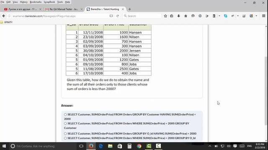Image resolution: width=268 pixels, height=150 pixels.
Task: Expand dropdown arrow after the arrow extension icon
Action: 238,16
